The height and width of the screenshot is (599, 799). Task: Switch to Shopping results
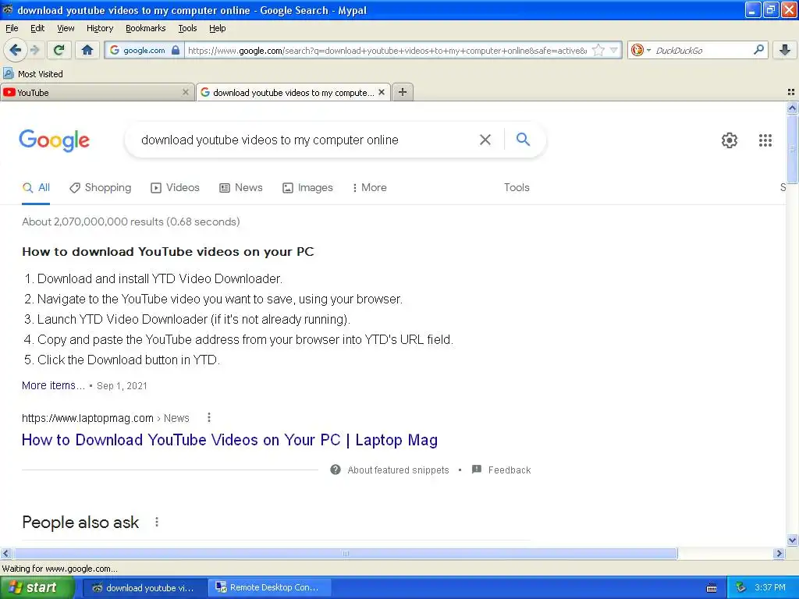[101, 187]
